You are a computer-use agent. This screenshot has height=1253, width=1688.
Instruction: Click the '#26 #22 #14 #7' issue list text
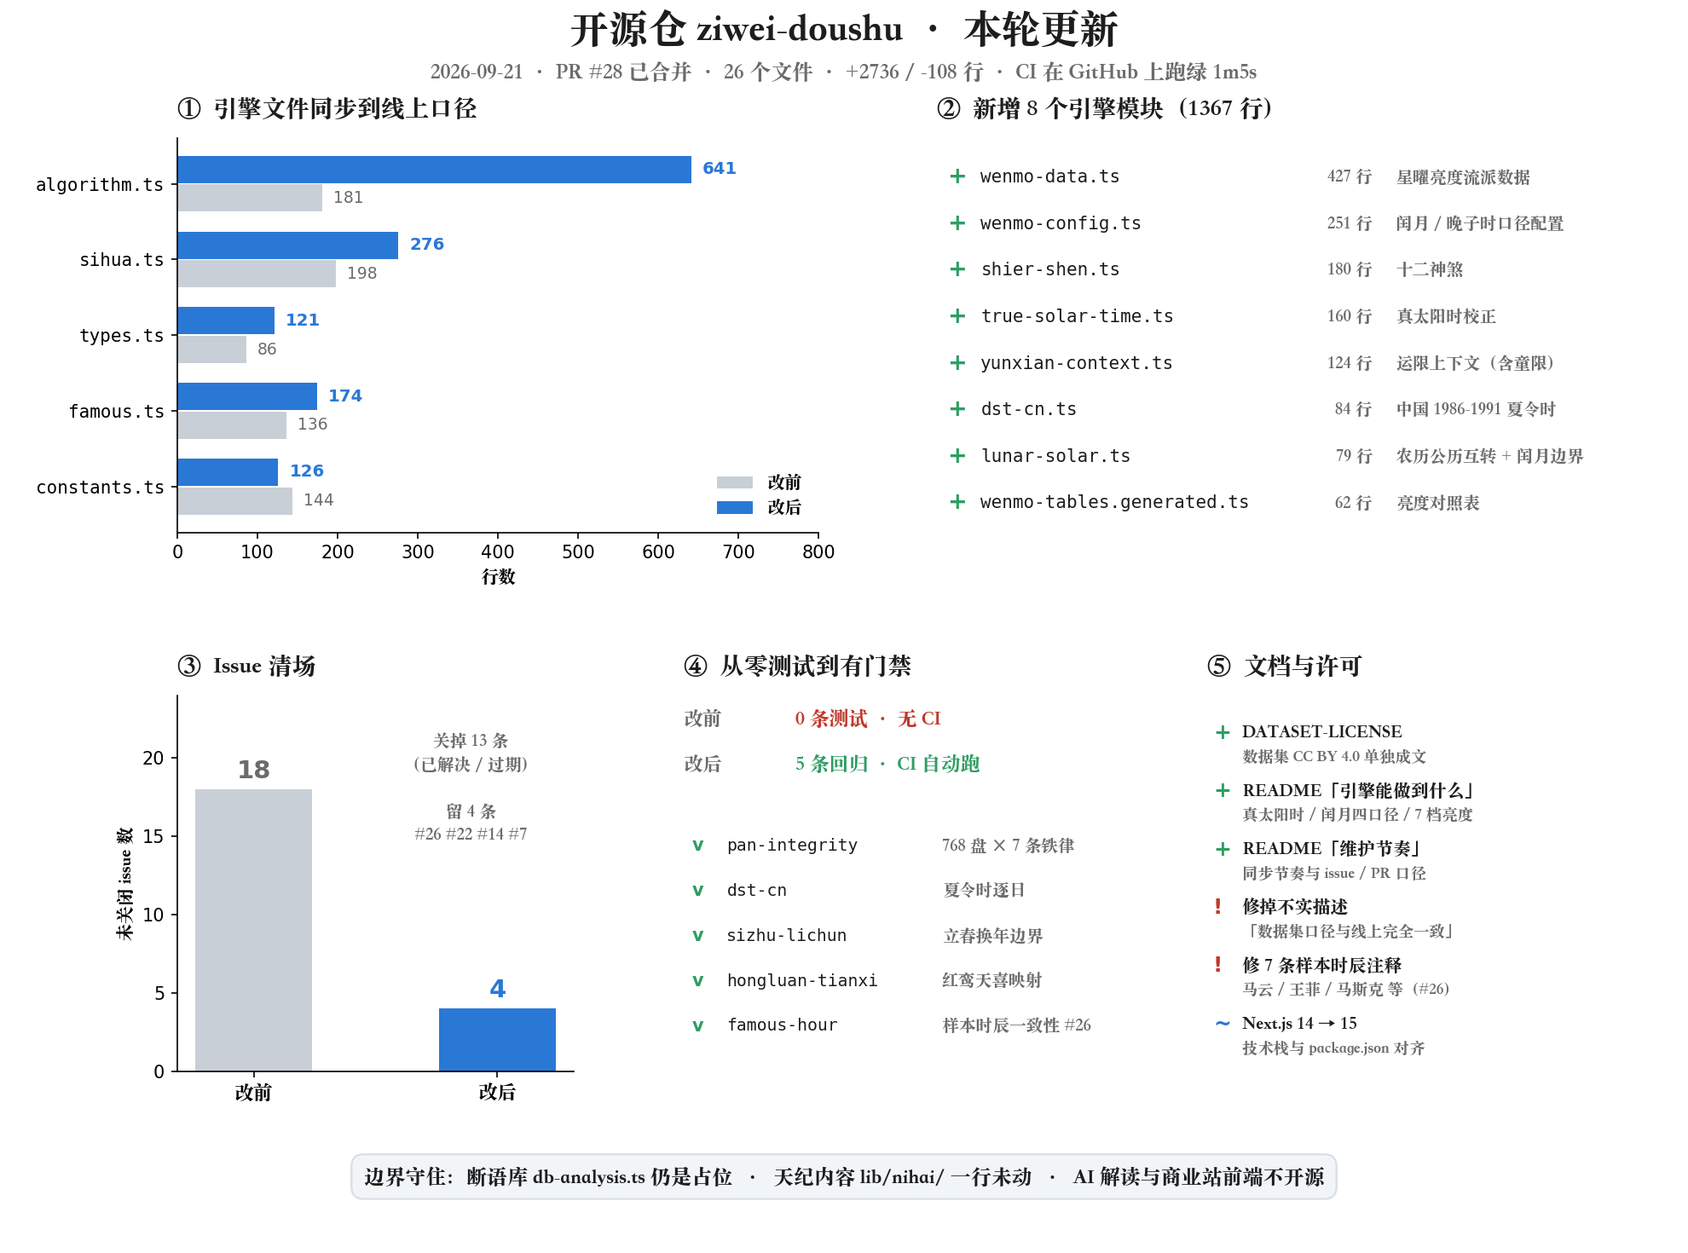click(471, 834)
